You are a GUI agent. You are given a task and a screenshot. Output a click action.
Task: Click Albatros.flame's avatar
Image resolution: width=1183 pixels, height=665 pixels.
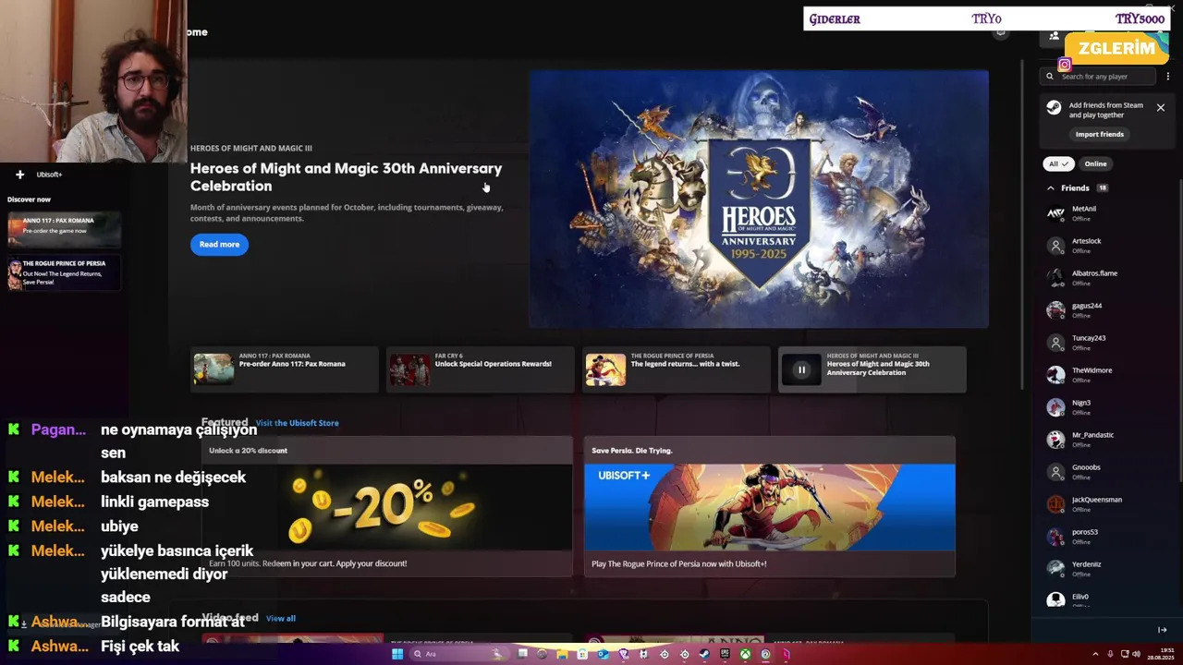tap(1055, 278)
